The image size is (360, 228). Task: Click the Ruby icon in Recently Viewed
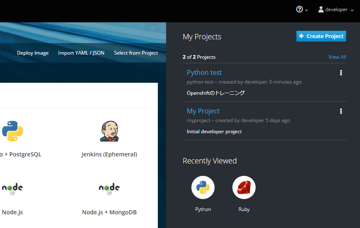click(244, 187)
